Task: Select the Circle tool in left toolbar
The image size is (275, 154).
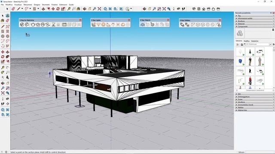Action: [x=3, y=36]
